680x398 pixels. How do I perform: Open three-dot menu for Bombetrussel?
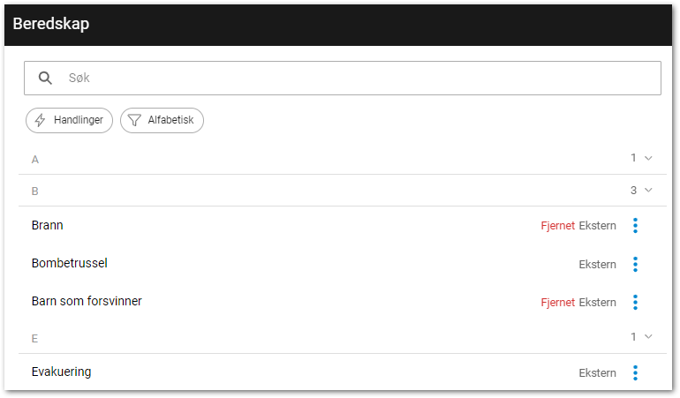pyautogui.click(x=635, y=264)
